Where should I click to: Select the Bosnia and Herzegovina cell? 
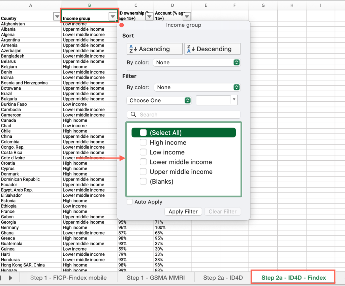(31, 83)
